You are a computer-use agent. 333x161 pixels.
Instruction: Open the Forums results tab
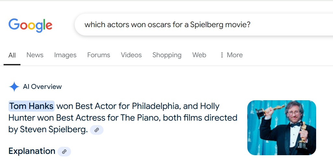[x=99, y=55]
